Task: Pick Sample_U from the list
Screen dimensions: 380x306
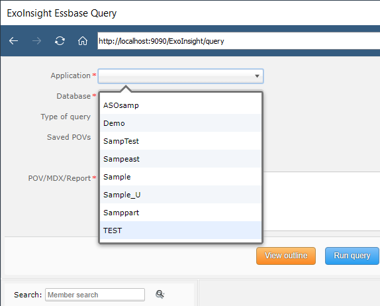Action: point(181,195)
